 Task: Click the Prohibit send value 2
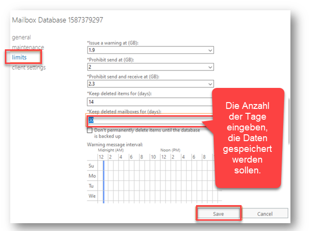[90, 67]
